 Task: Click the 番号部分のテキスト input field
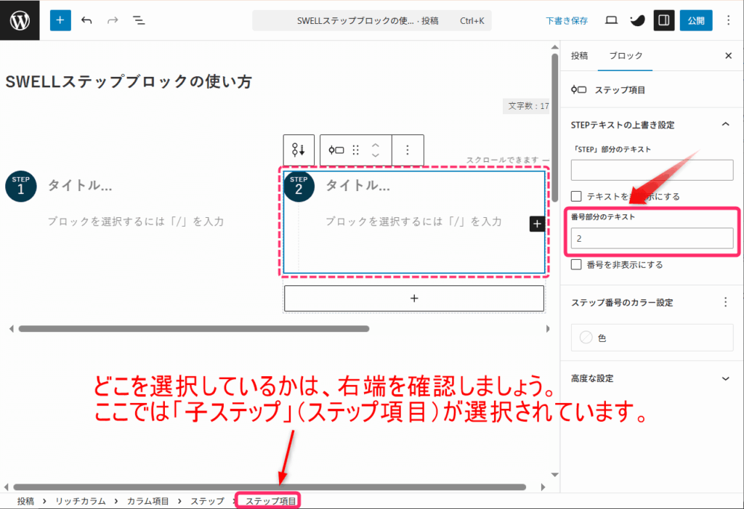pyautogui.click(x=652, y=238)
